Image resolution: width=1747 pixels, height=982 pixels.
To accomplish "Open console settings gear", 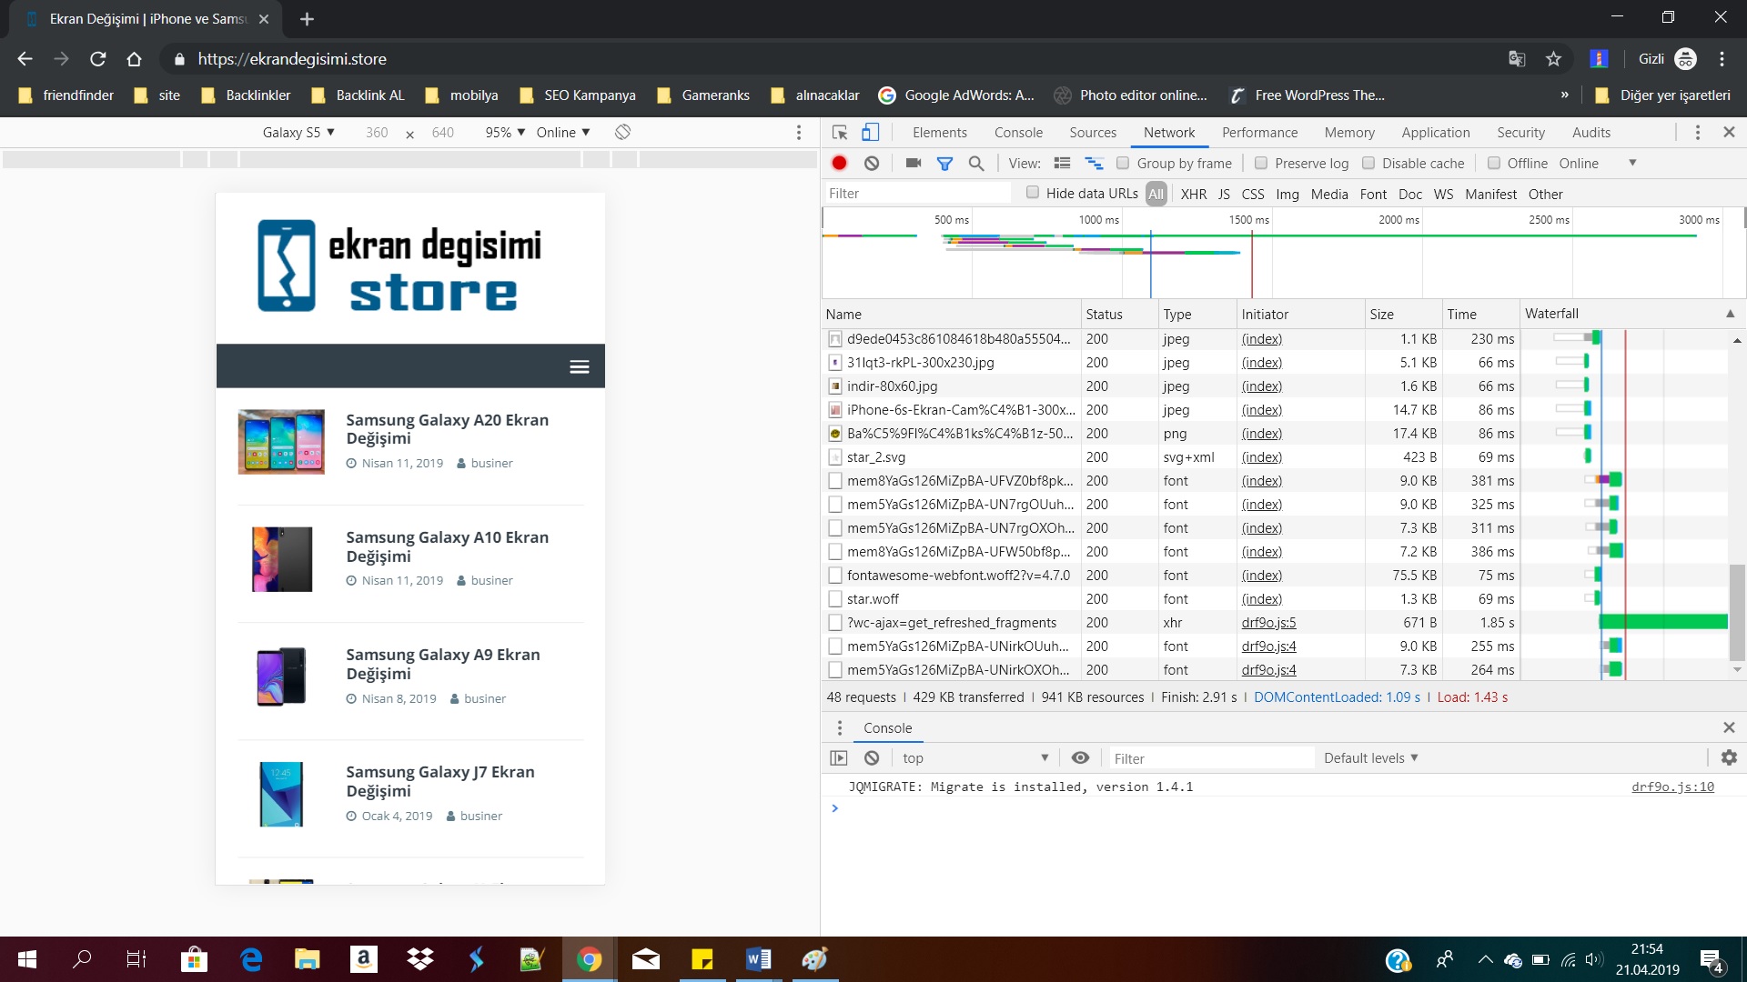I will click(x=1729, y=757).
